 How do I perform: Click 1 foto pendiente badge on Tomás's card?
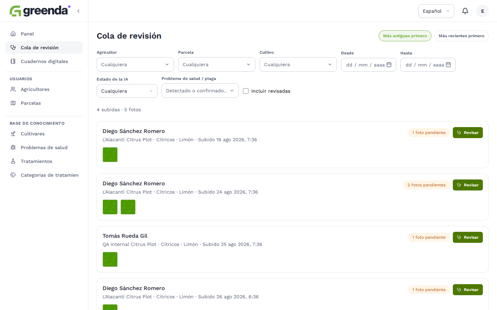click(x=429, y=237)
